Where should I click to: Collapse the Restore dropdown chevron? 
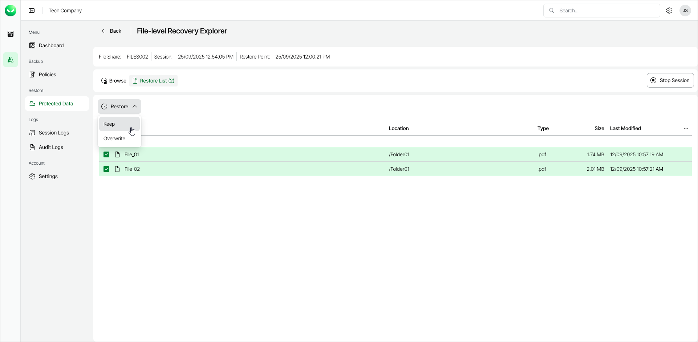[x=135, y=106]
